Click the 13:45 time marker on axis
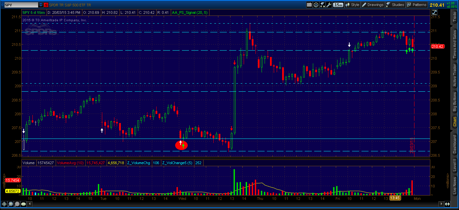 (395, 199)
